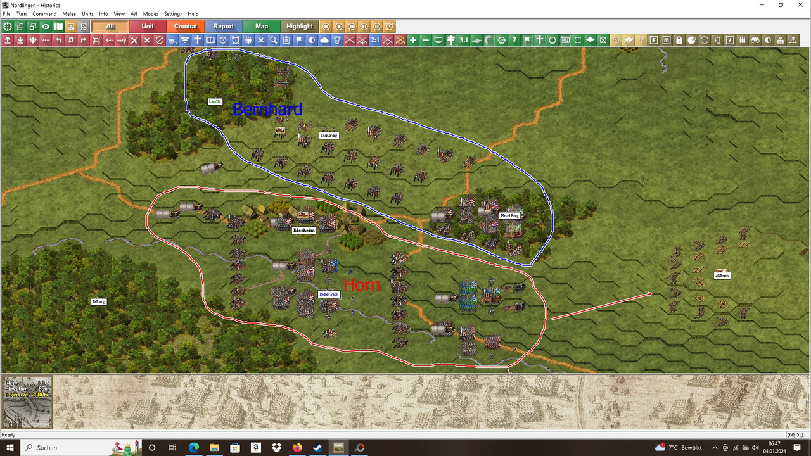This screenshot has height=456, width=811.
Task: Select the All toolbar tab
Action: pyautogui.click(x=110, y=27)
